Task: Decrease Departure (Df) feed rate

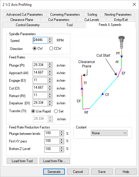Action: (x=50, y=105)
